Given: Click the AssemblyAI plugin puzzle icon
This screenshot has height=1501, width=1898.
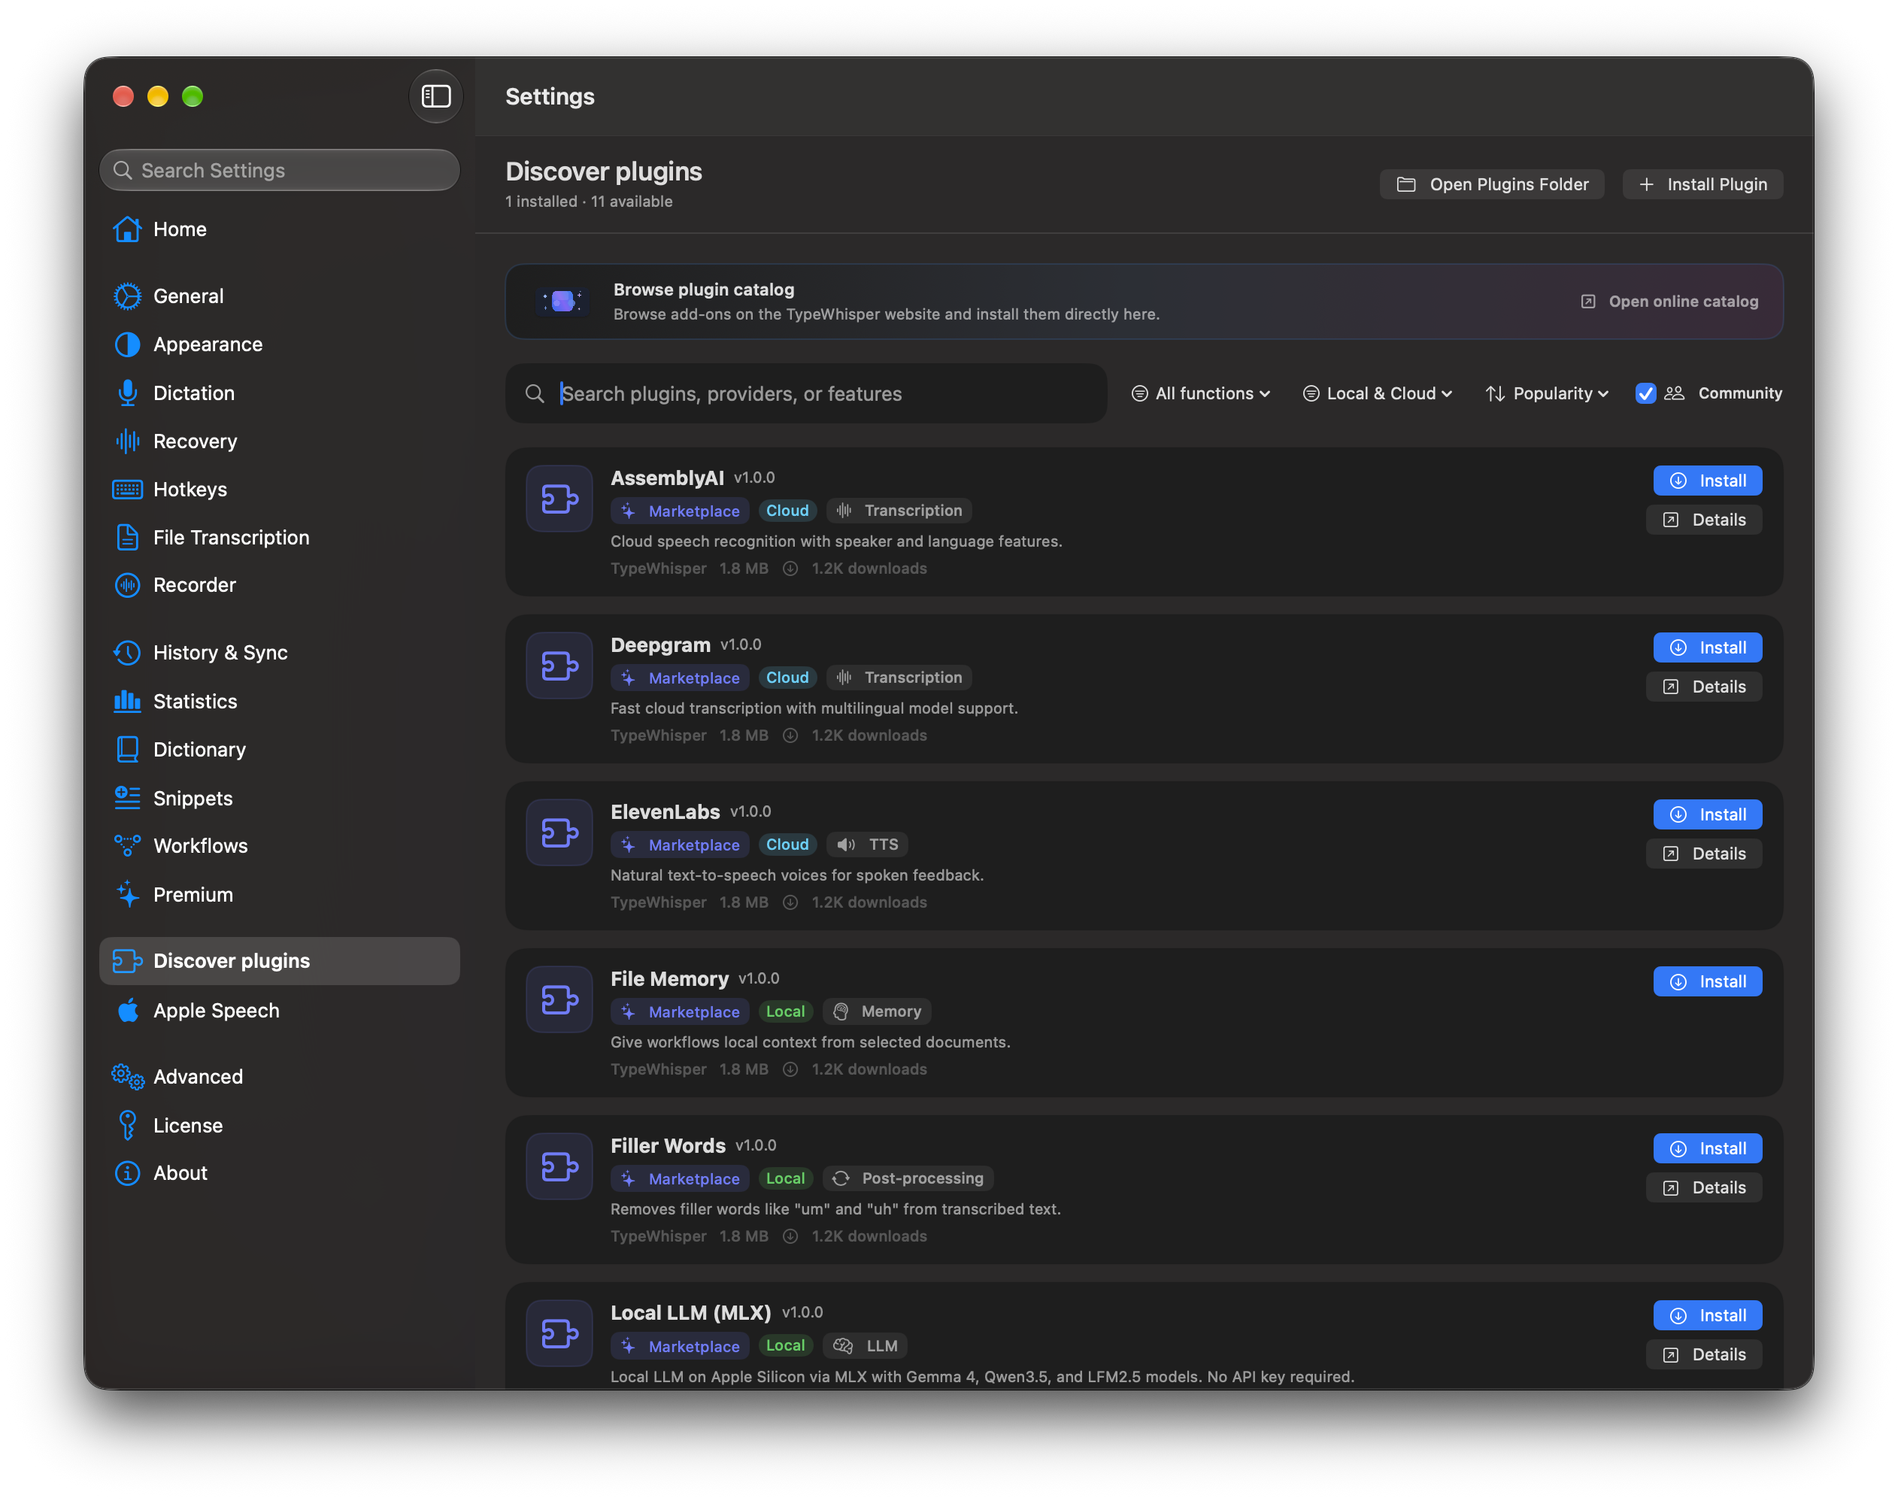Looking at the screenshot, I should 559,499.
